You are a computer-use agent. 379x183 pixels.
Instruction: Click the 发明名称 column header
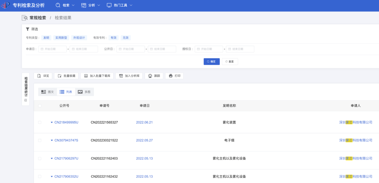229,106
